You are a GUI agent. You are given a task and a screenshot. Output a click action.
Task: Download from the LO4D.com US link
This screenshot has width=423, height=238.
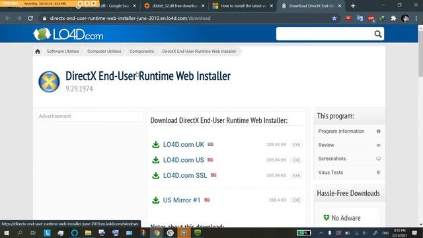pyautogui.click(x=184, y=160)
